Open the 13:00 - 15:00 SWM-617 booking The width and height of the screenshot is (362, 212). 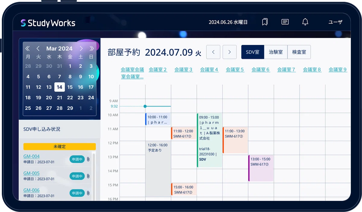(261, 168)
